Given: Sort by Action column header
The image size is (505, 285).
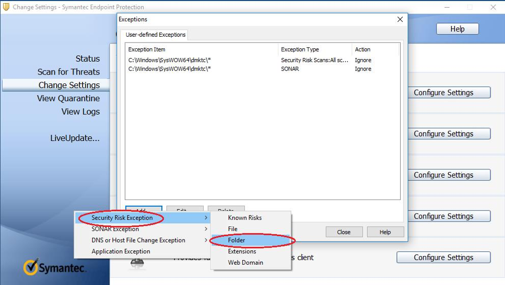Looking at the screenshot, I should click(x=375, y=49).
